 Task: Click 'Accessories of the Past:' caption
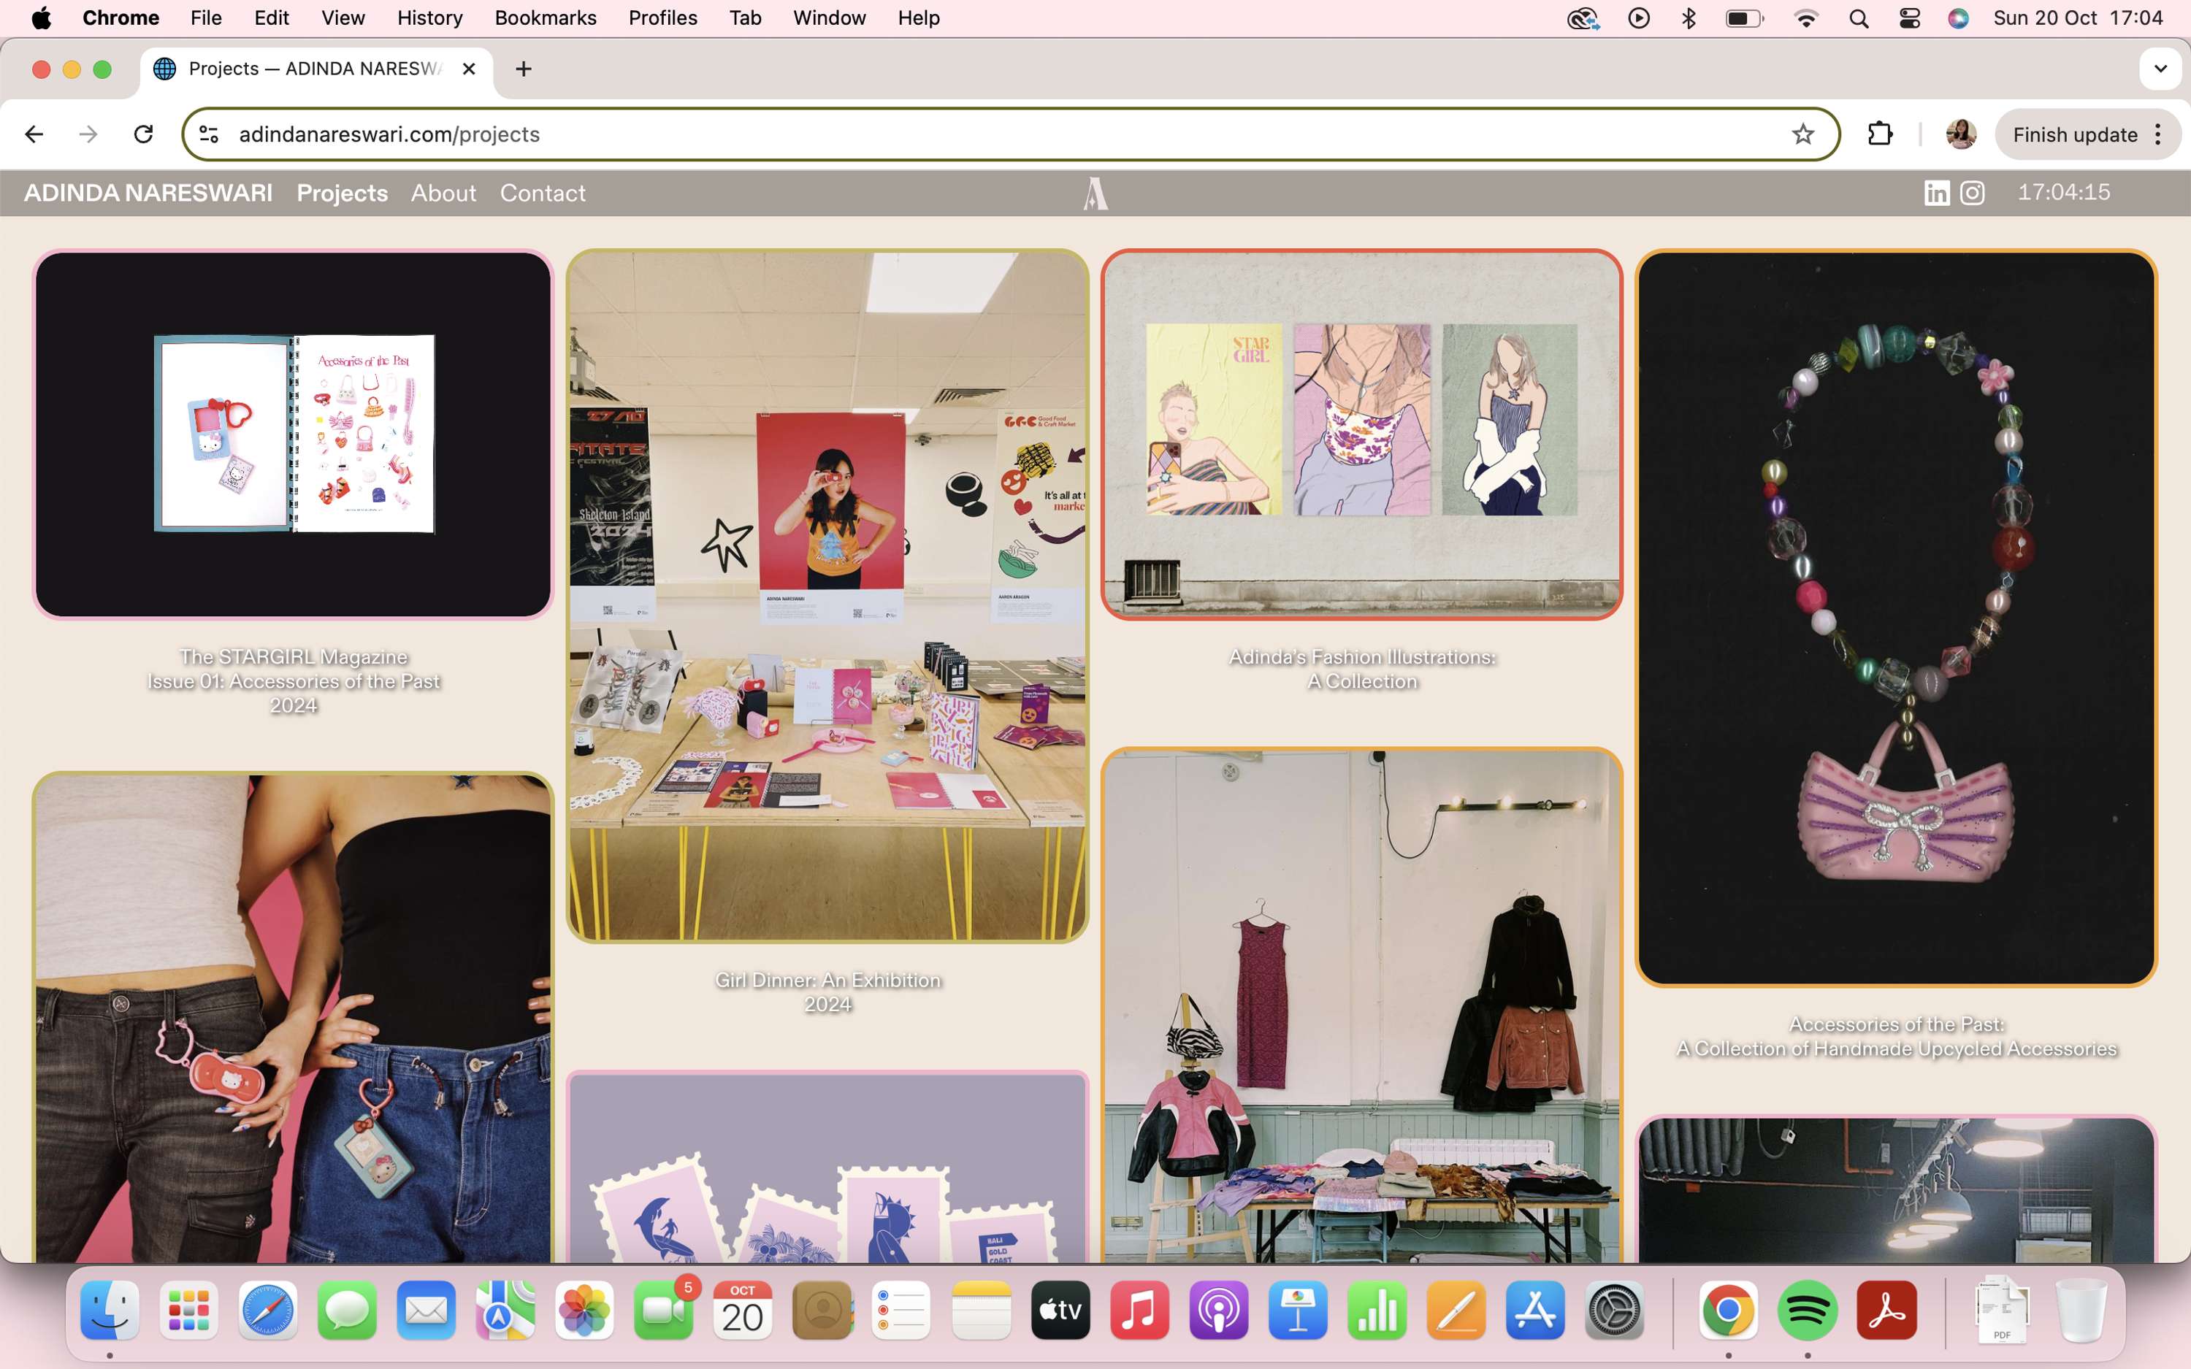[1896, 1024]
